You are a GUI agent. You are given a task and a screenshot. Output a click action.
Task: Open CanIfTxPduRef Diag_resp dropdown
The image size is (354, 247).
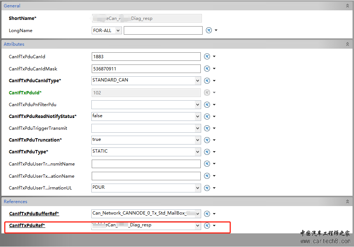(x=197, y=226)
